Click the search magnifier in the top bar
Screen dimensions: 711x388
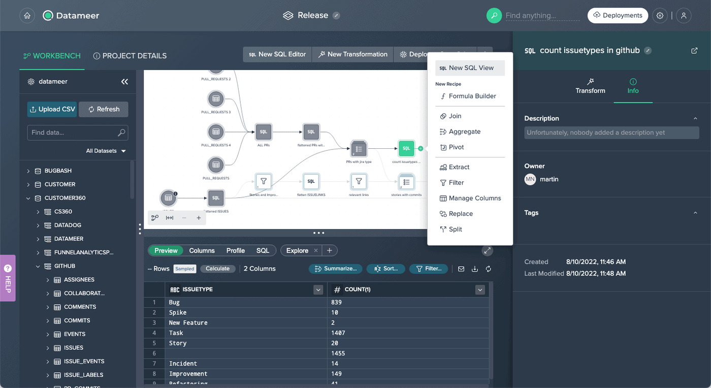494,15
